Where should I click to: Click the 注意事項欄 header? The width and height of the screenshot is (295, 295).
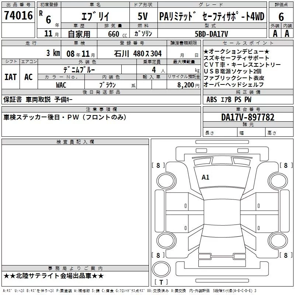coord(101,109)
